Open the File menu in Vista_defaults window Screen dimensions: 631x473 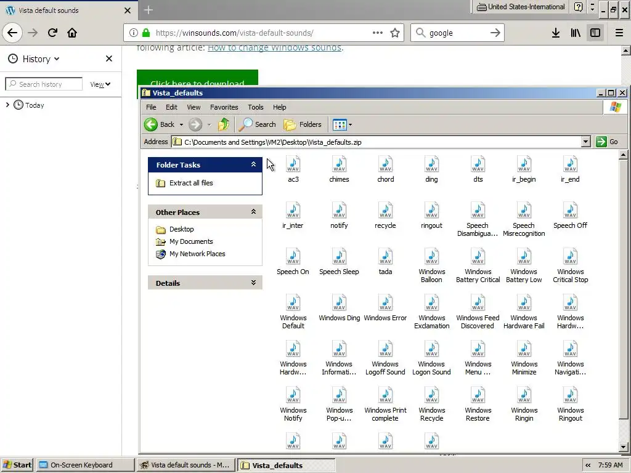[151, 107]
